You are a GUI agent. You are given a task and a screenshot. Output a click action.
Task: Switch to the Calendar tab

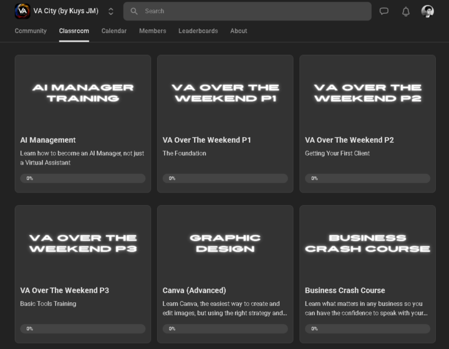tap(114, 31)
